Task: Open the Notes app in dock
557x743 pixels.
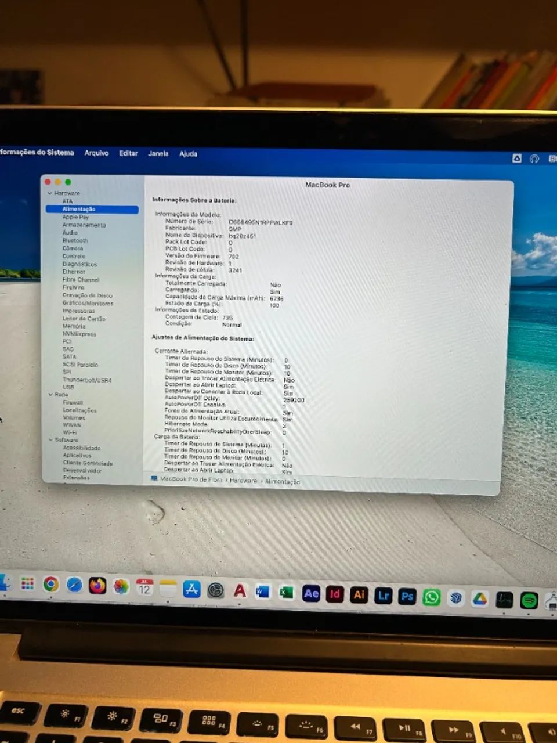Action: 168,588
